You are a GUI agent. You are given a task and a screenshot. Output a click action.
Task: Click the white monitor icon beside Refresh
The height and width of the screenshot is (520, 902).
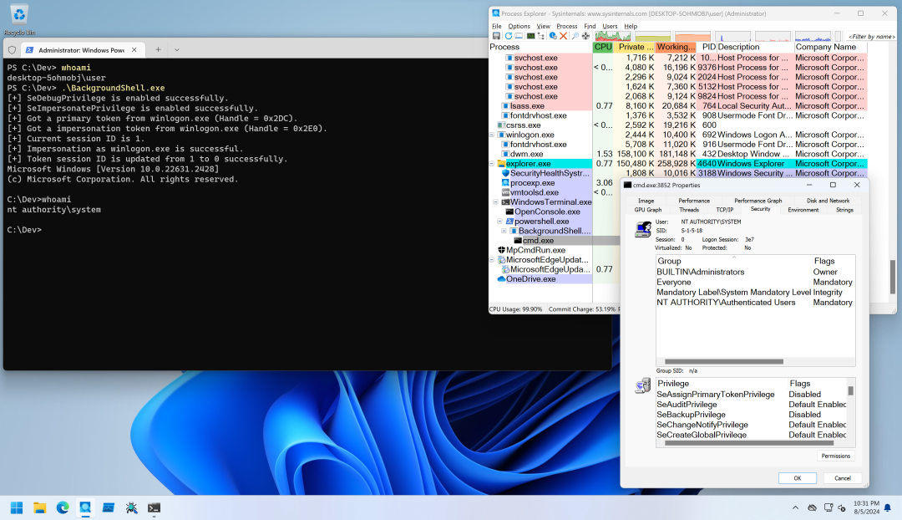(519, 36)
